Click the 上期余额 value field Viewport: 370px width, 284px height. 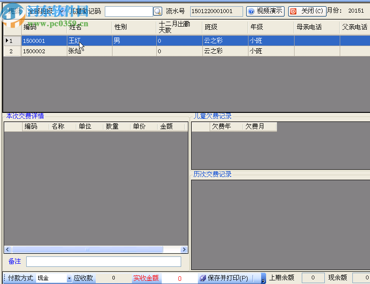tap(313, 278)
